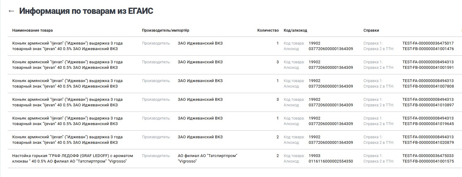Viewport: 462px width, 177px height.
Task: Click the "Код/алкокод" column header
Action: point(295,30)
